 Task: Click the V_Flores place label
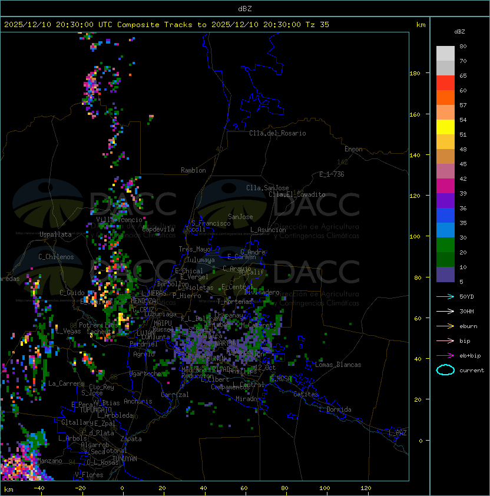point(89,475)
